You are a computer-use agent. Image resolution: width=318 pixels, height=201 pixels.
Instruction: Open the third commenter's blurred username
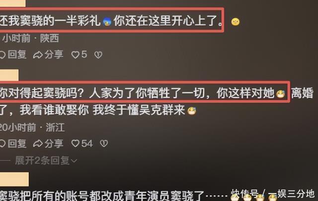(14, 179)
